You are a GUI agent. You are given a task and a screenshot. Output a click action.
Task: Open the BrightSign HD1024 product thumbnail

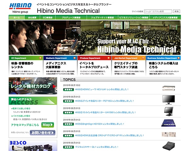169,123
